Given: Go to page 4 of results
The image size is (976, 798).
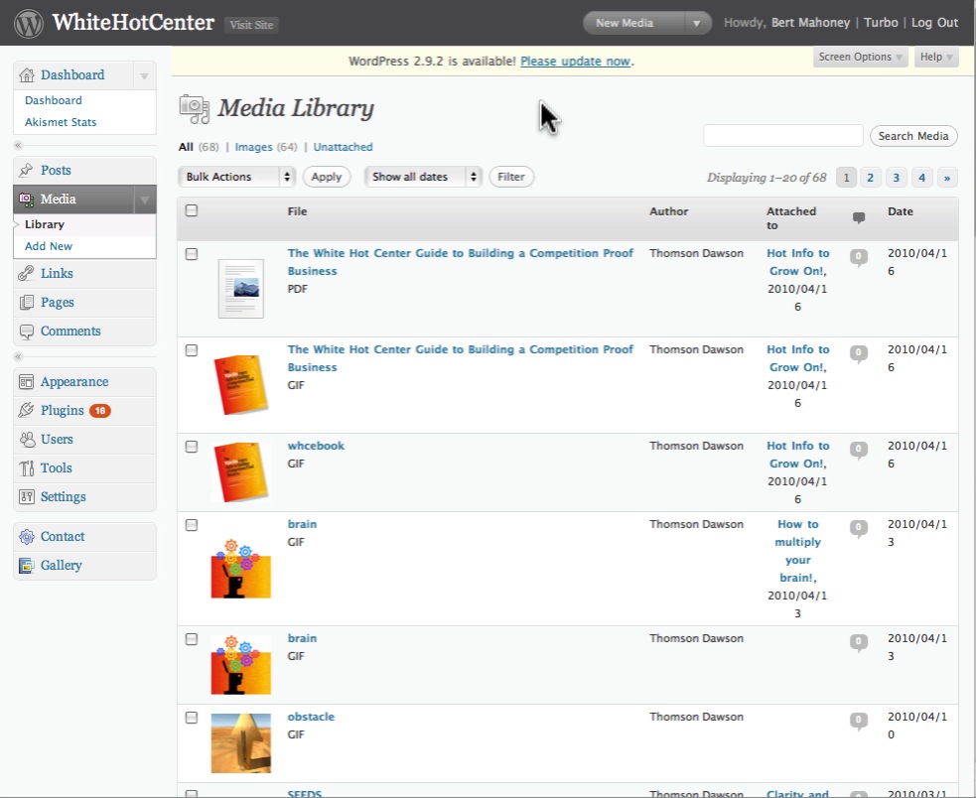Looking at the screenshot, I should 921,178.
